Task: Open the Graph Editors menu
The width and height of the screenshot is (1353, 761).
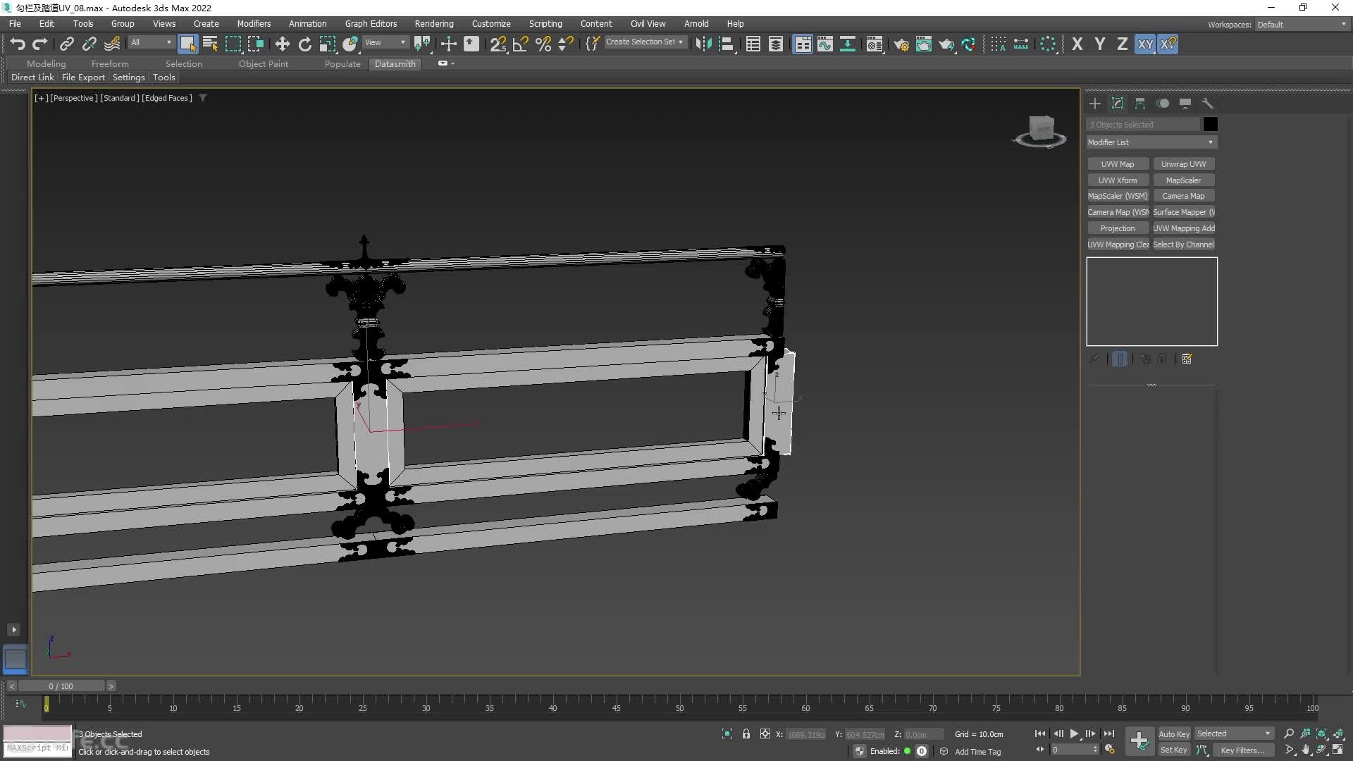Action: [x=371, y=24]
